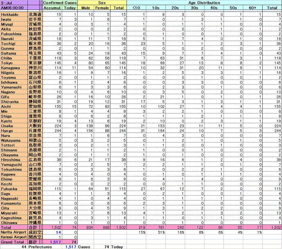Click the Male column header
The width and height of the screenshot is (282, 249).
(86, 8)
